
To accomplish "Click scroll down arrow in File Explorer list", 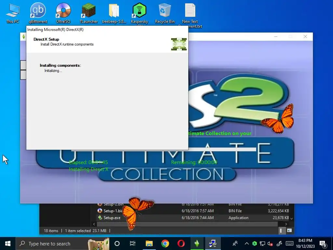I will pos(292,218).
